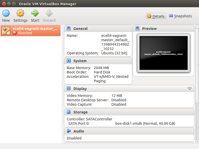Switch to the Details view button
Viewport: 199px width, 149px height.
coord(156,16)
